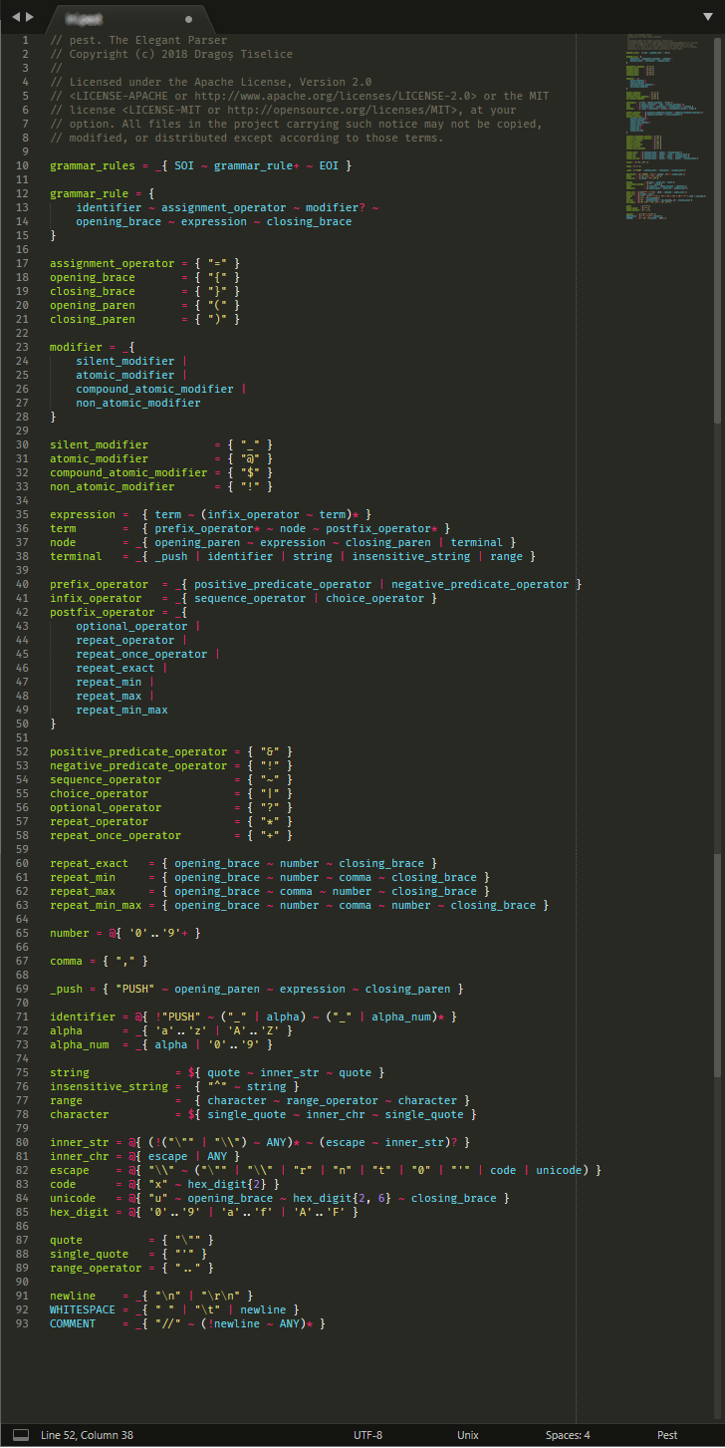Click the hex_digit rule on line 85
This screenshot has width=725, height=1448.
[80, 1212]
